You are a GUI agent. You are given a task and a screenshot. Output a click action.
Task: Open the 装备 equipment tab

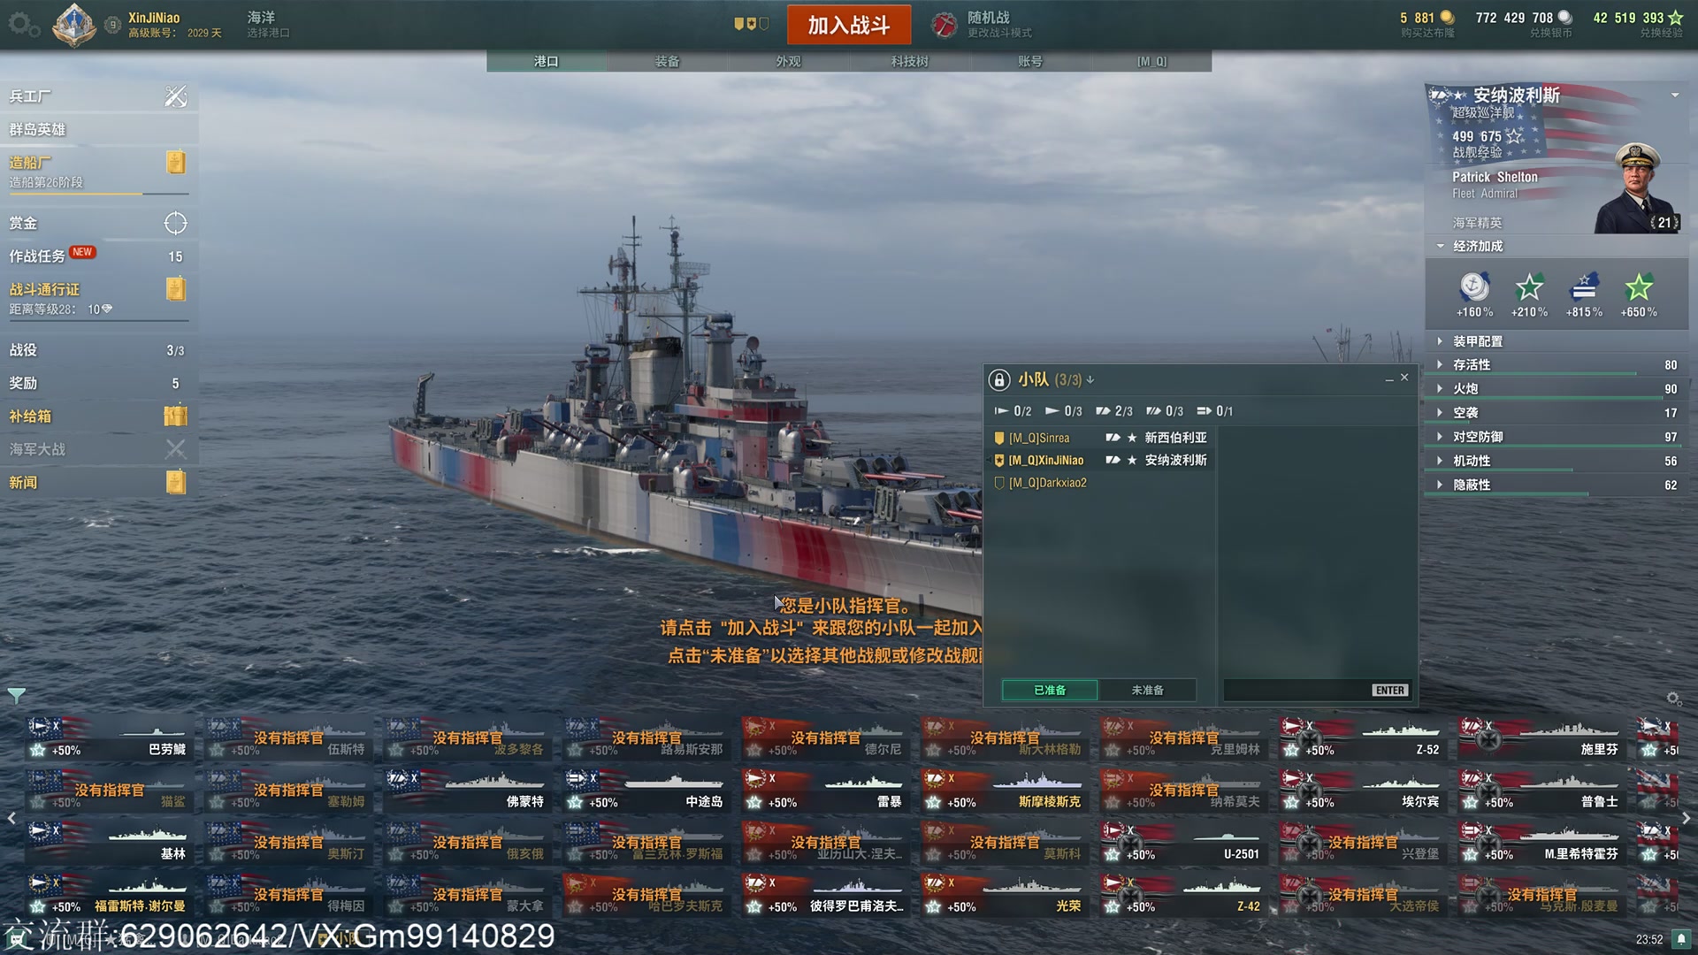click(x=667, y=61)
